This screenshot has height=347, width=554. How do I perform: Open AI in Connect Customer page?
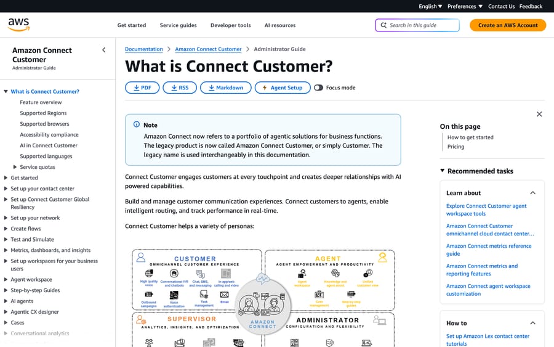click(x=49, y=145)
